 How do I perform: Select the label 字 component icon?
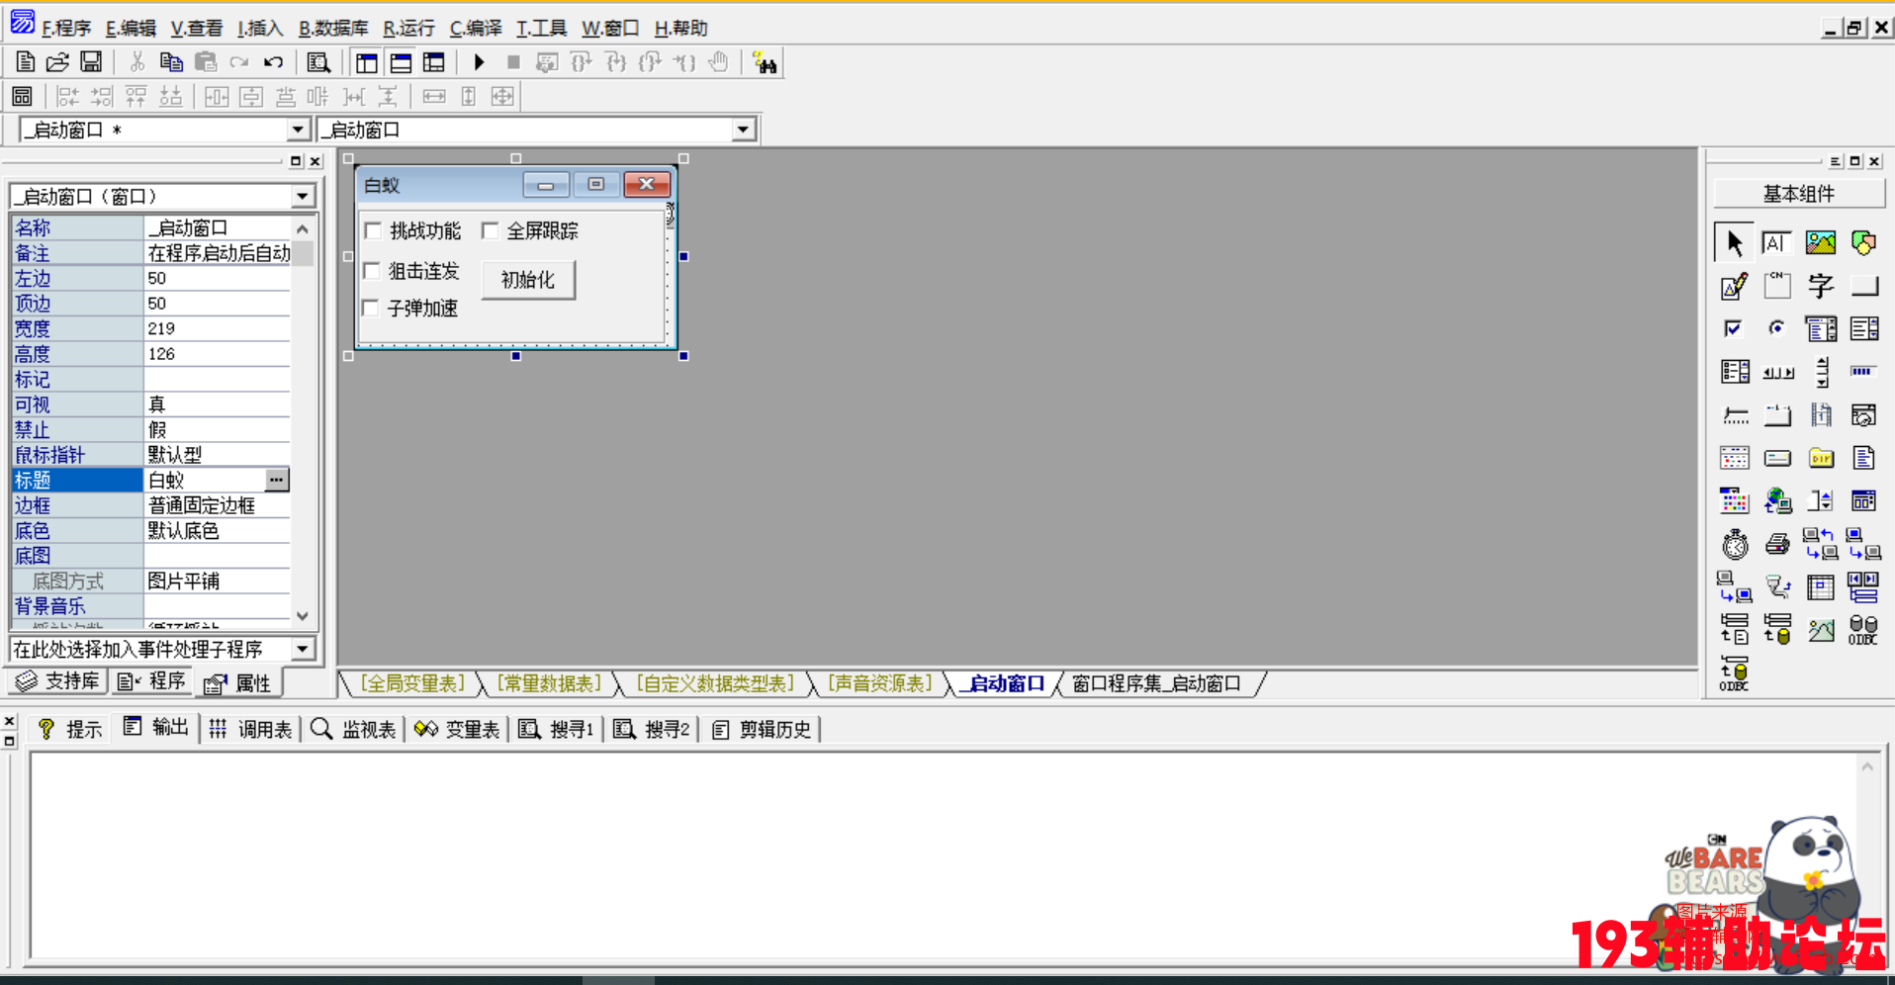pyautogui.click(x=1820, y=286)
